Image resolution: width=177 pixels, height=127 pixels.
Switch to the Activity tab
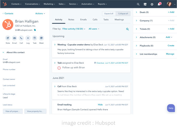pos(59,20)
